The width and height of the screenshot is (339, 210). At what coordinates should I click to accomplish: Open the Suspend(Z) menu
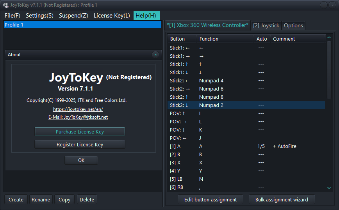(x=73, y=16)
